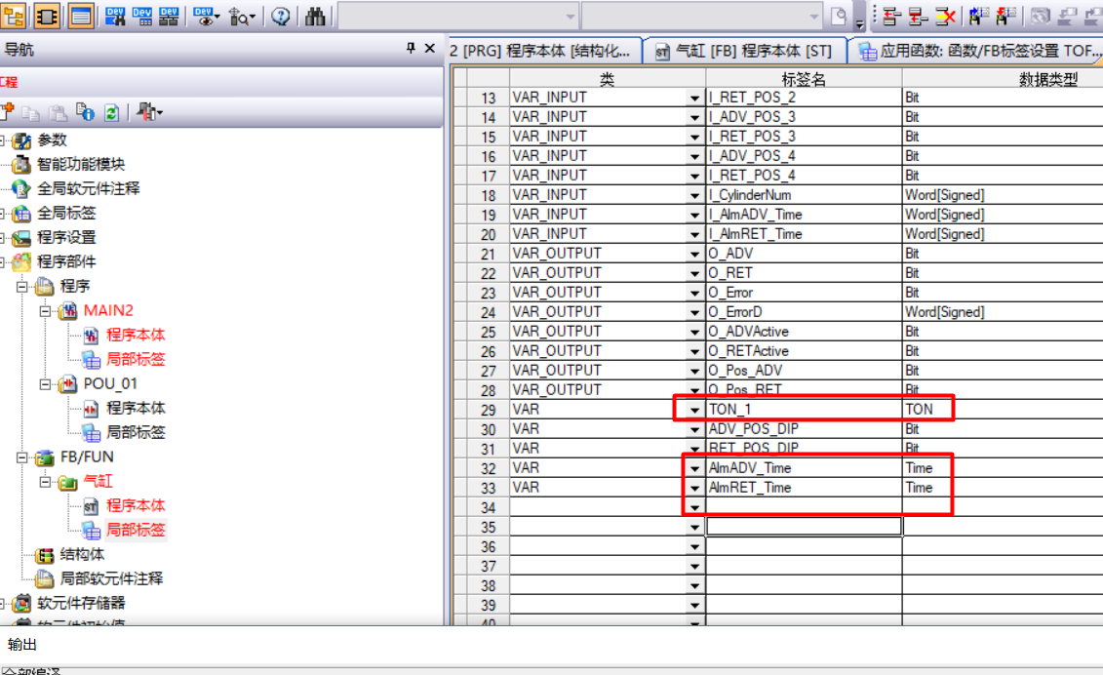Switch to 气缸 [FB] 程序本体 [ST] tab
Screen dimensions: 1103x675
(x=743, y=52)
